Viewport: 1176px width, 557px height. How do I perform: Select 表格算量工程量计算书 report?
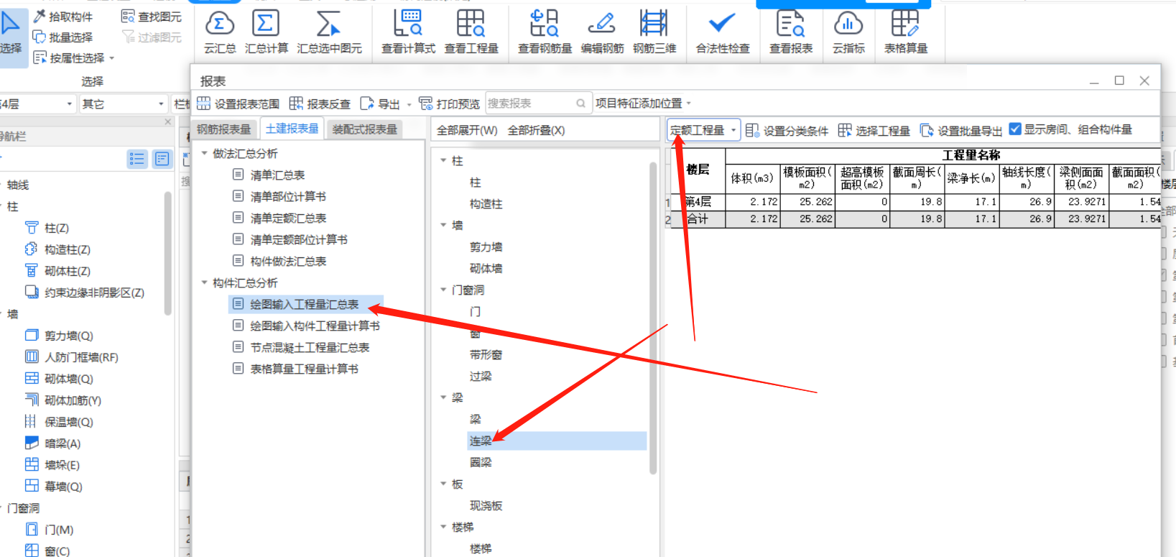[304, 369]
